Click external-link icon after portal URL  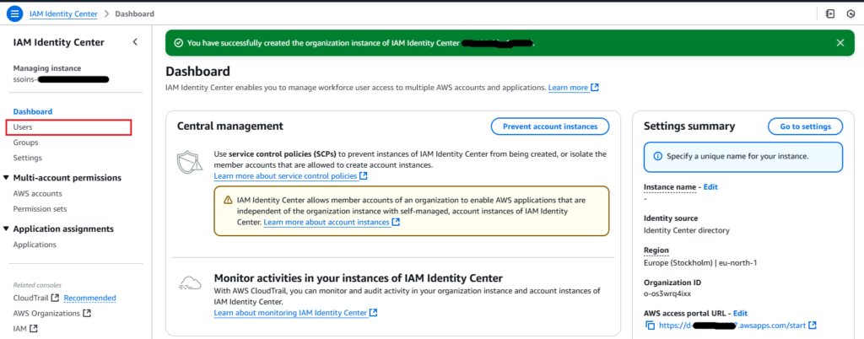click(813, 326)
